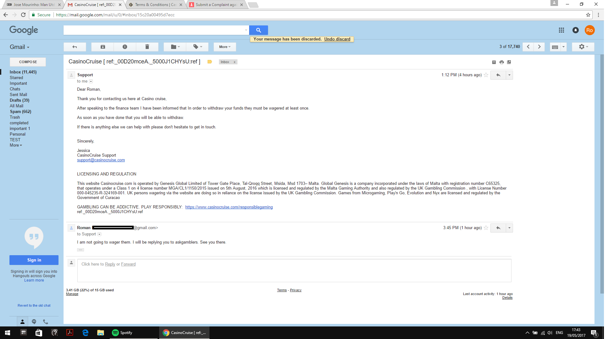Viewport: 614px width, 339px height.
Task: Go back to inbox with arrow button
Action: [x=75, y=47]
